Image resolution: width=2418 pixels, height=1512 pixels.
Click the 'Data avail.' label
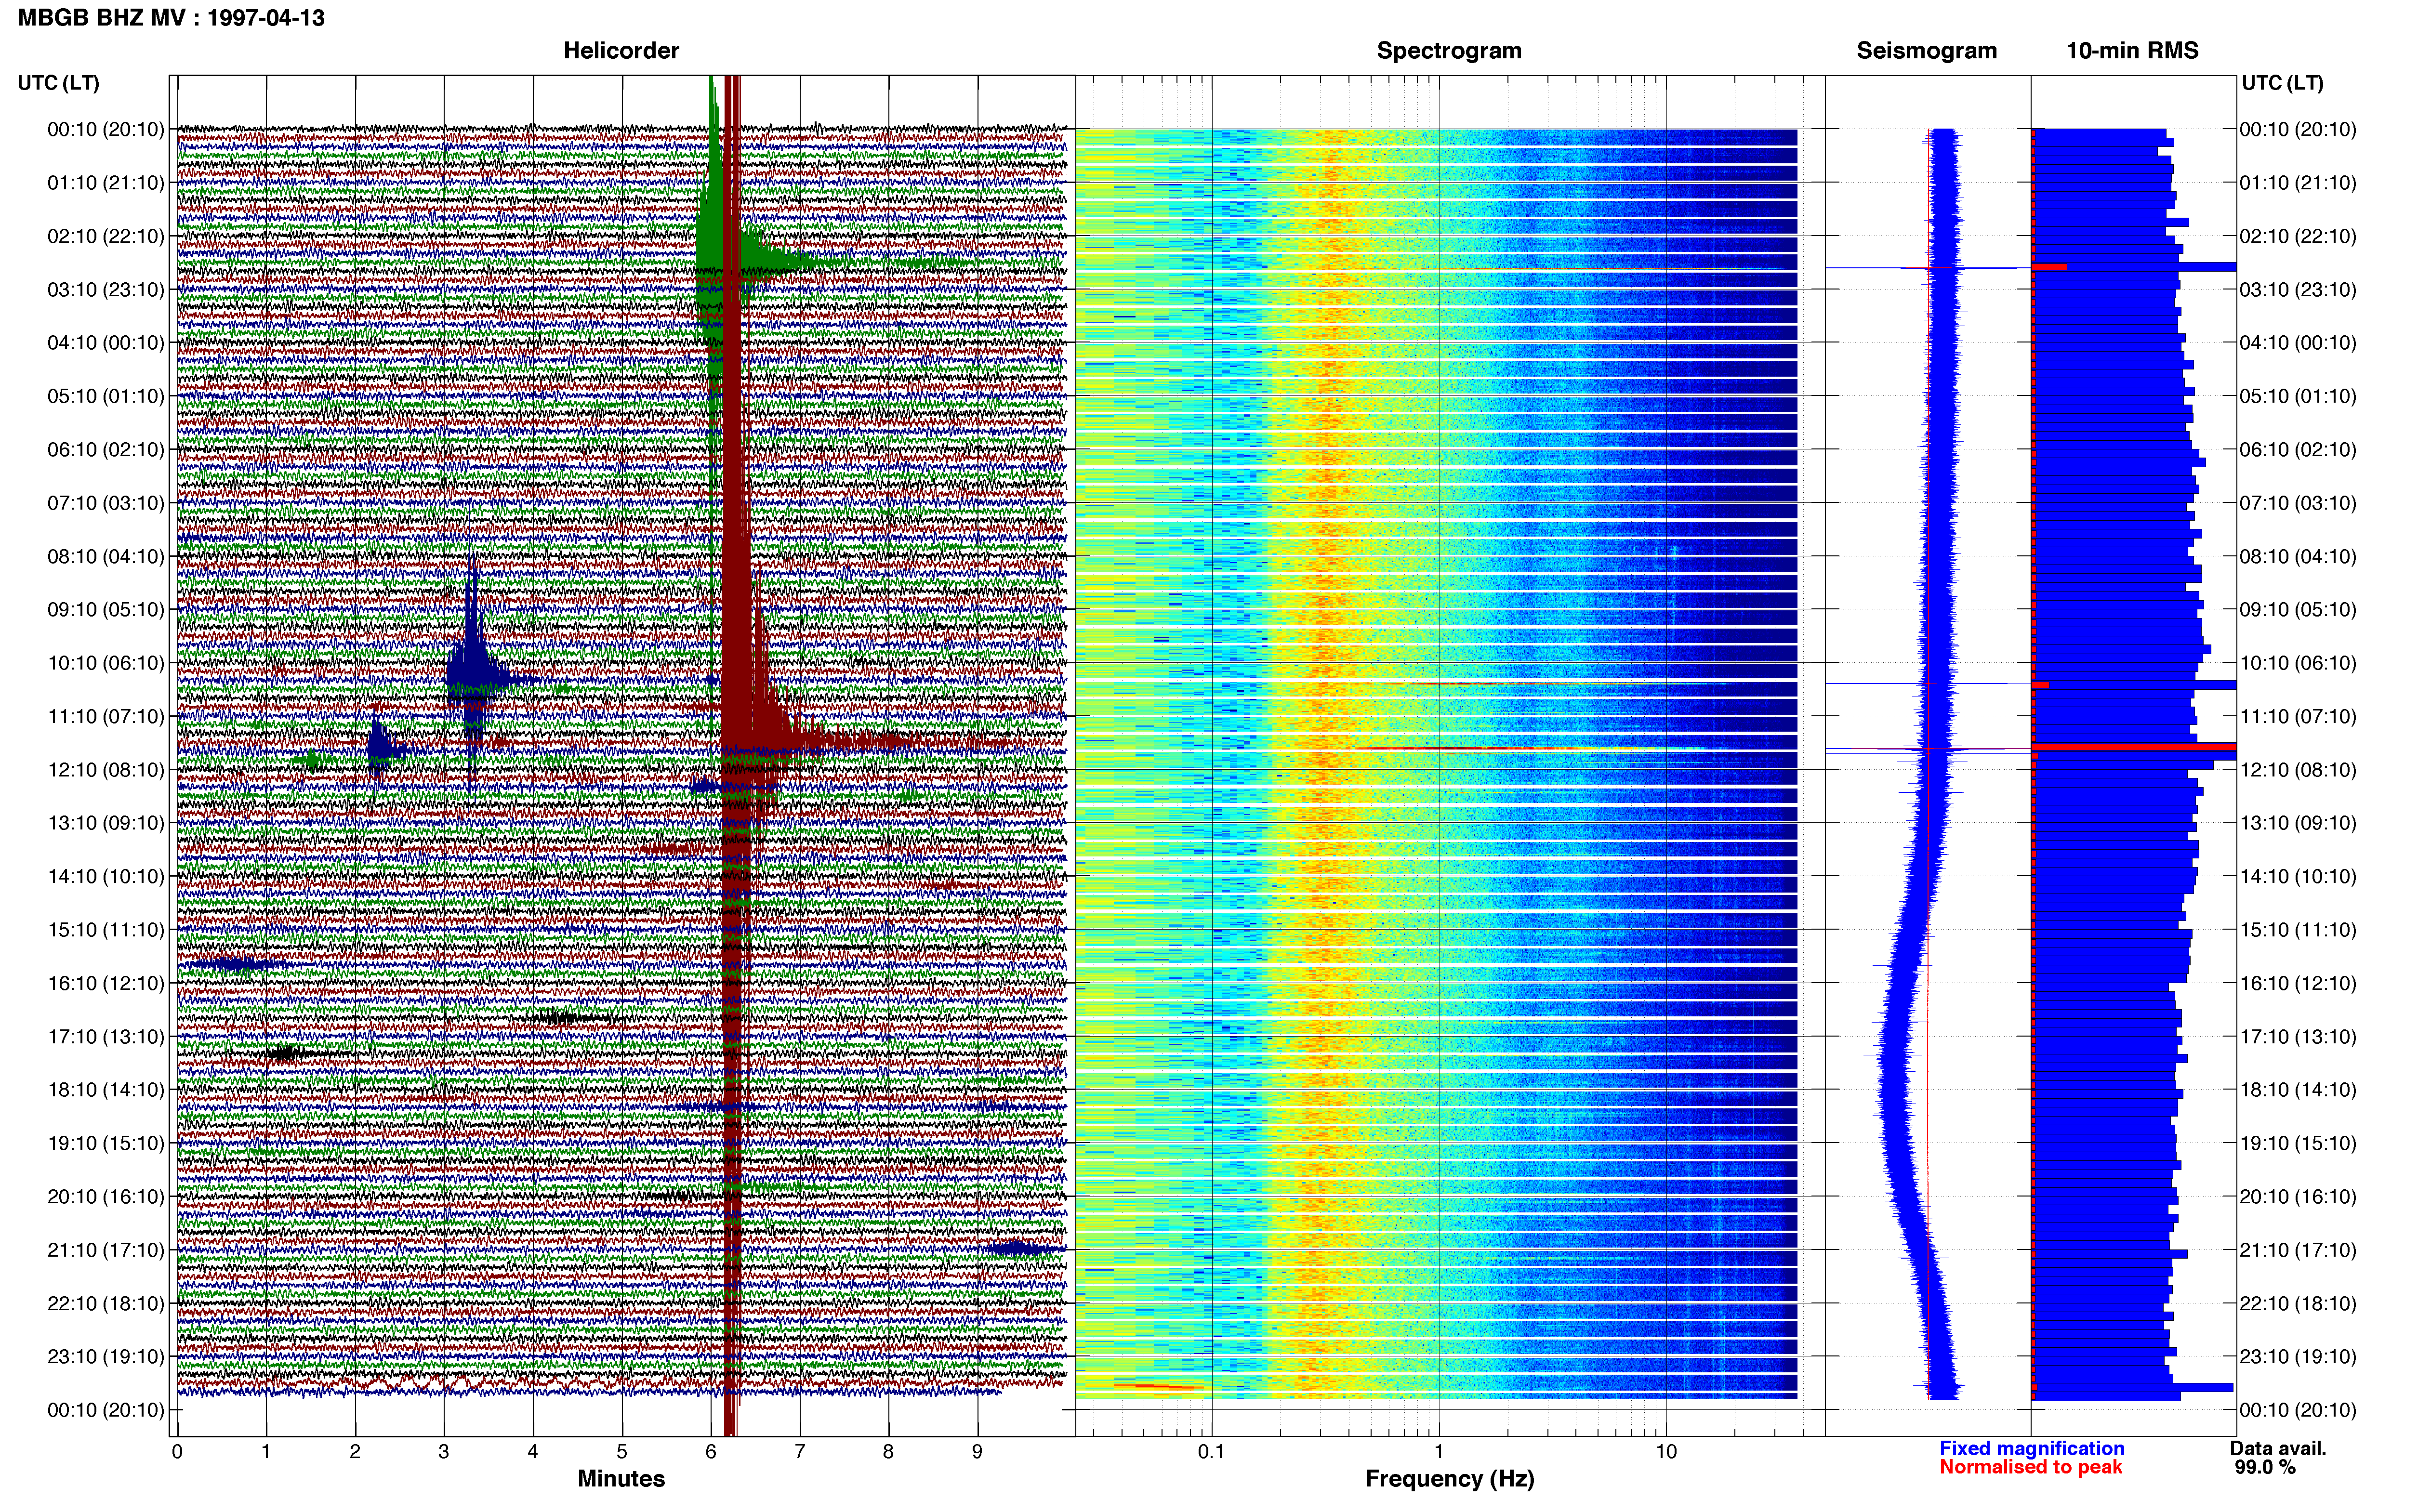click(x=2278, y=1448)
